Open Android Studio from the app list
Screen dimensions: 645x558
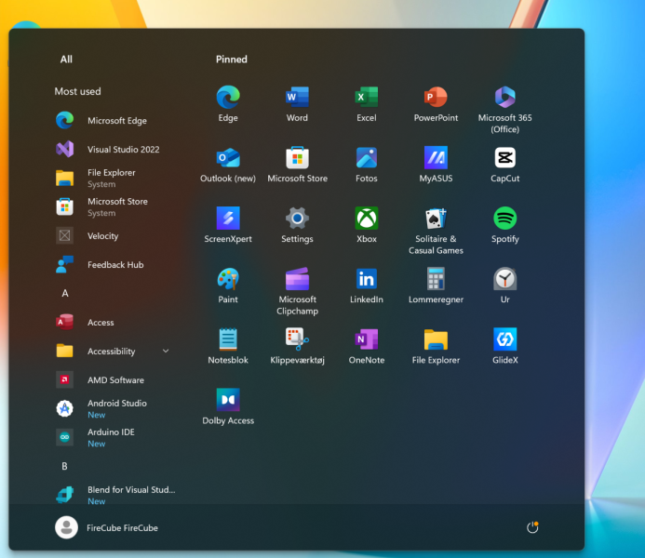pyautogui.click(x=114, y=408)
